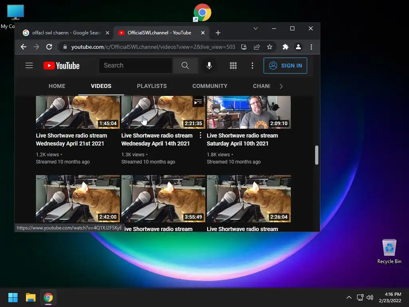Open File Explorer from the taskbar
The height and width of the screenshot is (307, 409).
click(x=30, y=297)
